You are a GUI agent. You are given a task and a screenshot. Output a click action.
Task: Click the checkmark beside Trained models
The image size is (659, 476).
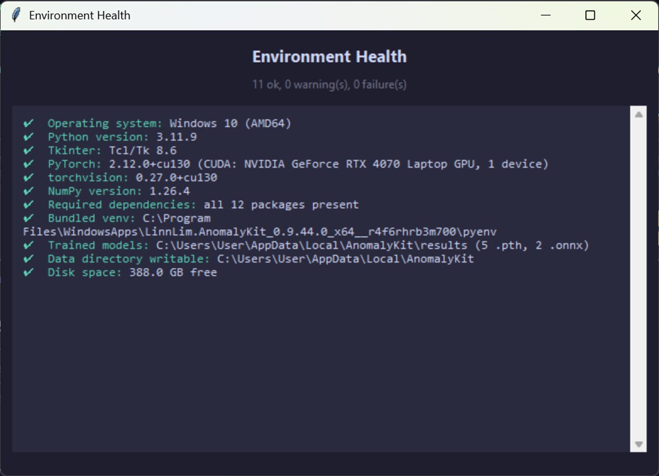pos(28,245)
